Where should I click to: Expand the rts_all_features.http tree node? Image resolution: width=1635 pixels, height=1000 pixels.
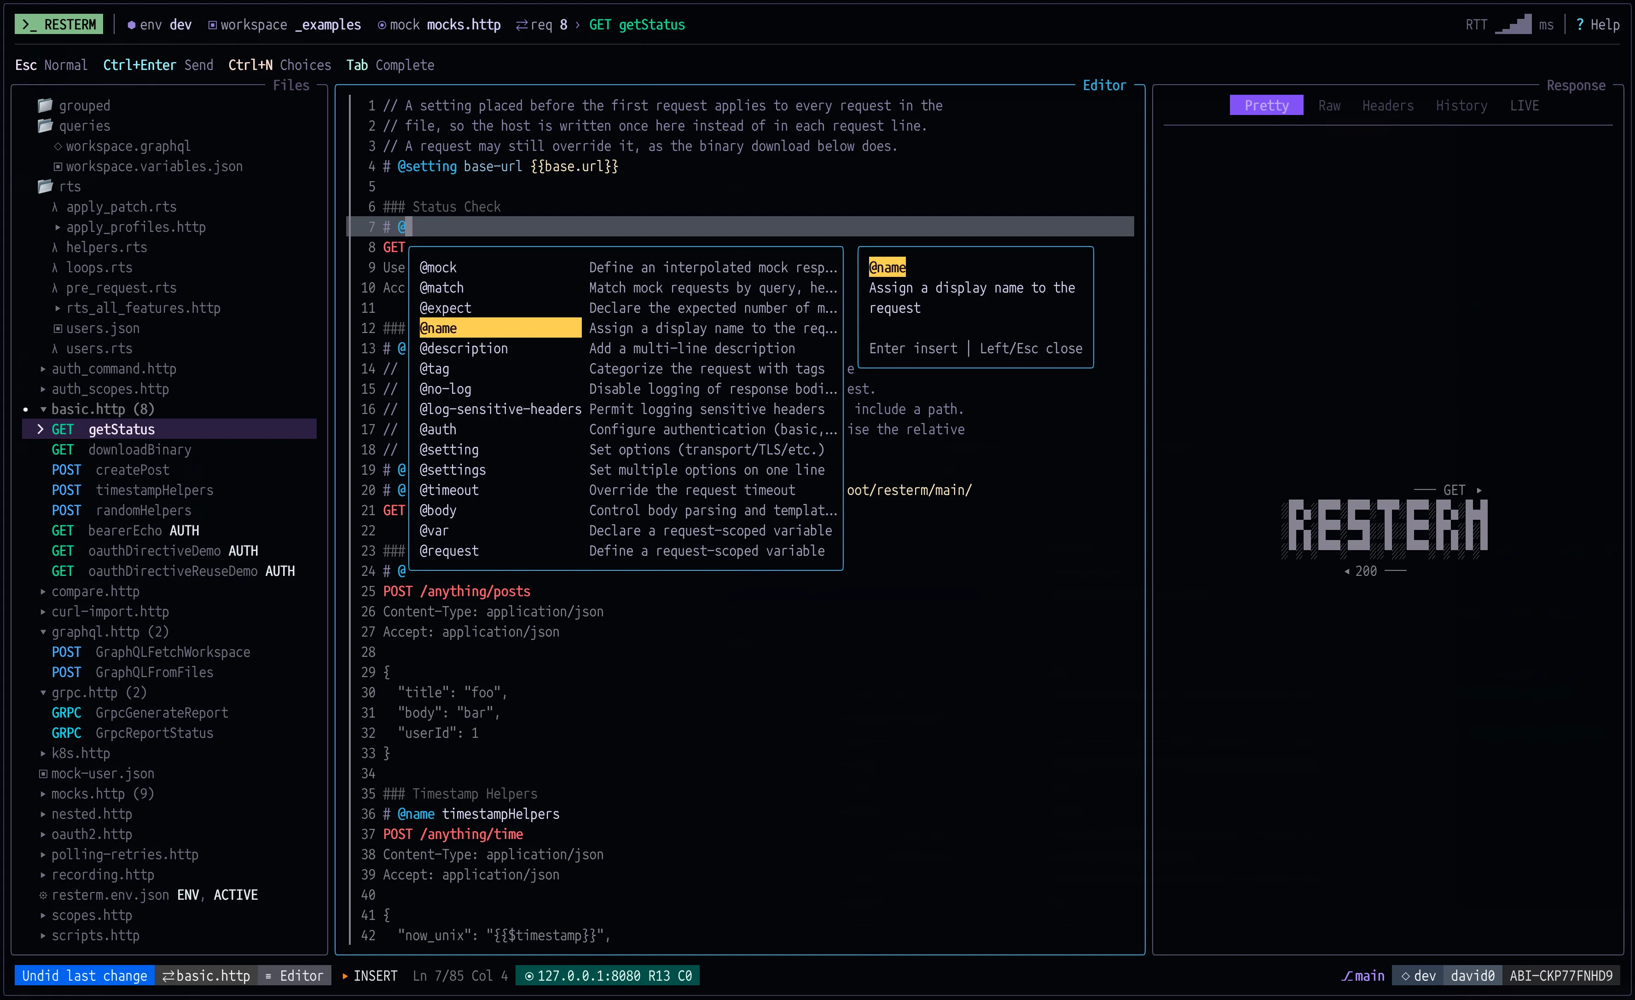pos(58,308)
